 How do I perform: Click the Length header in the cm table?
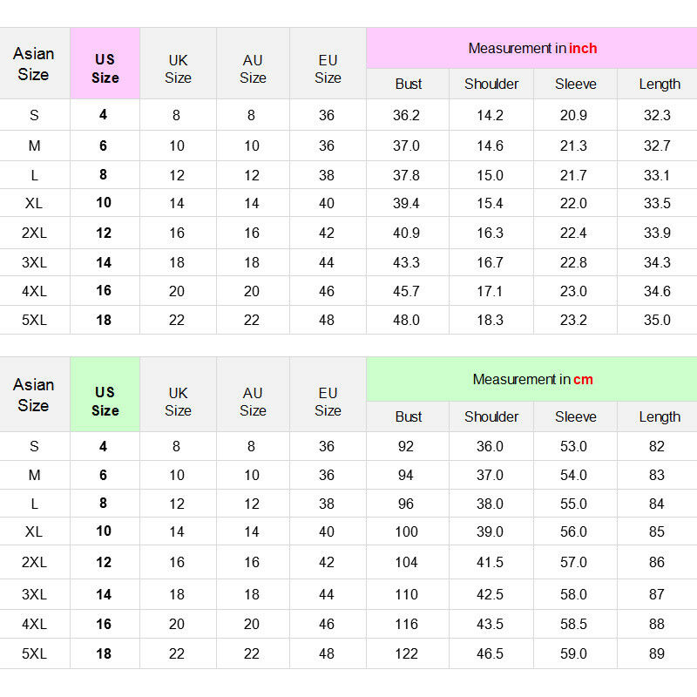(x=660, y=416)
